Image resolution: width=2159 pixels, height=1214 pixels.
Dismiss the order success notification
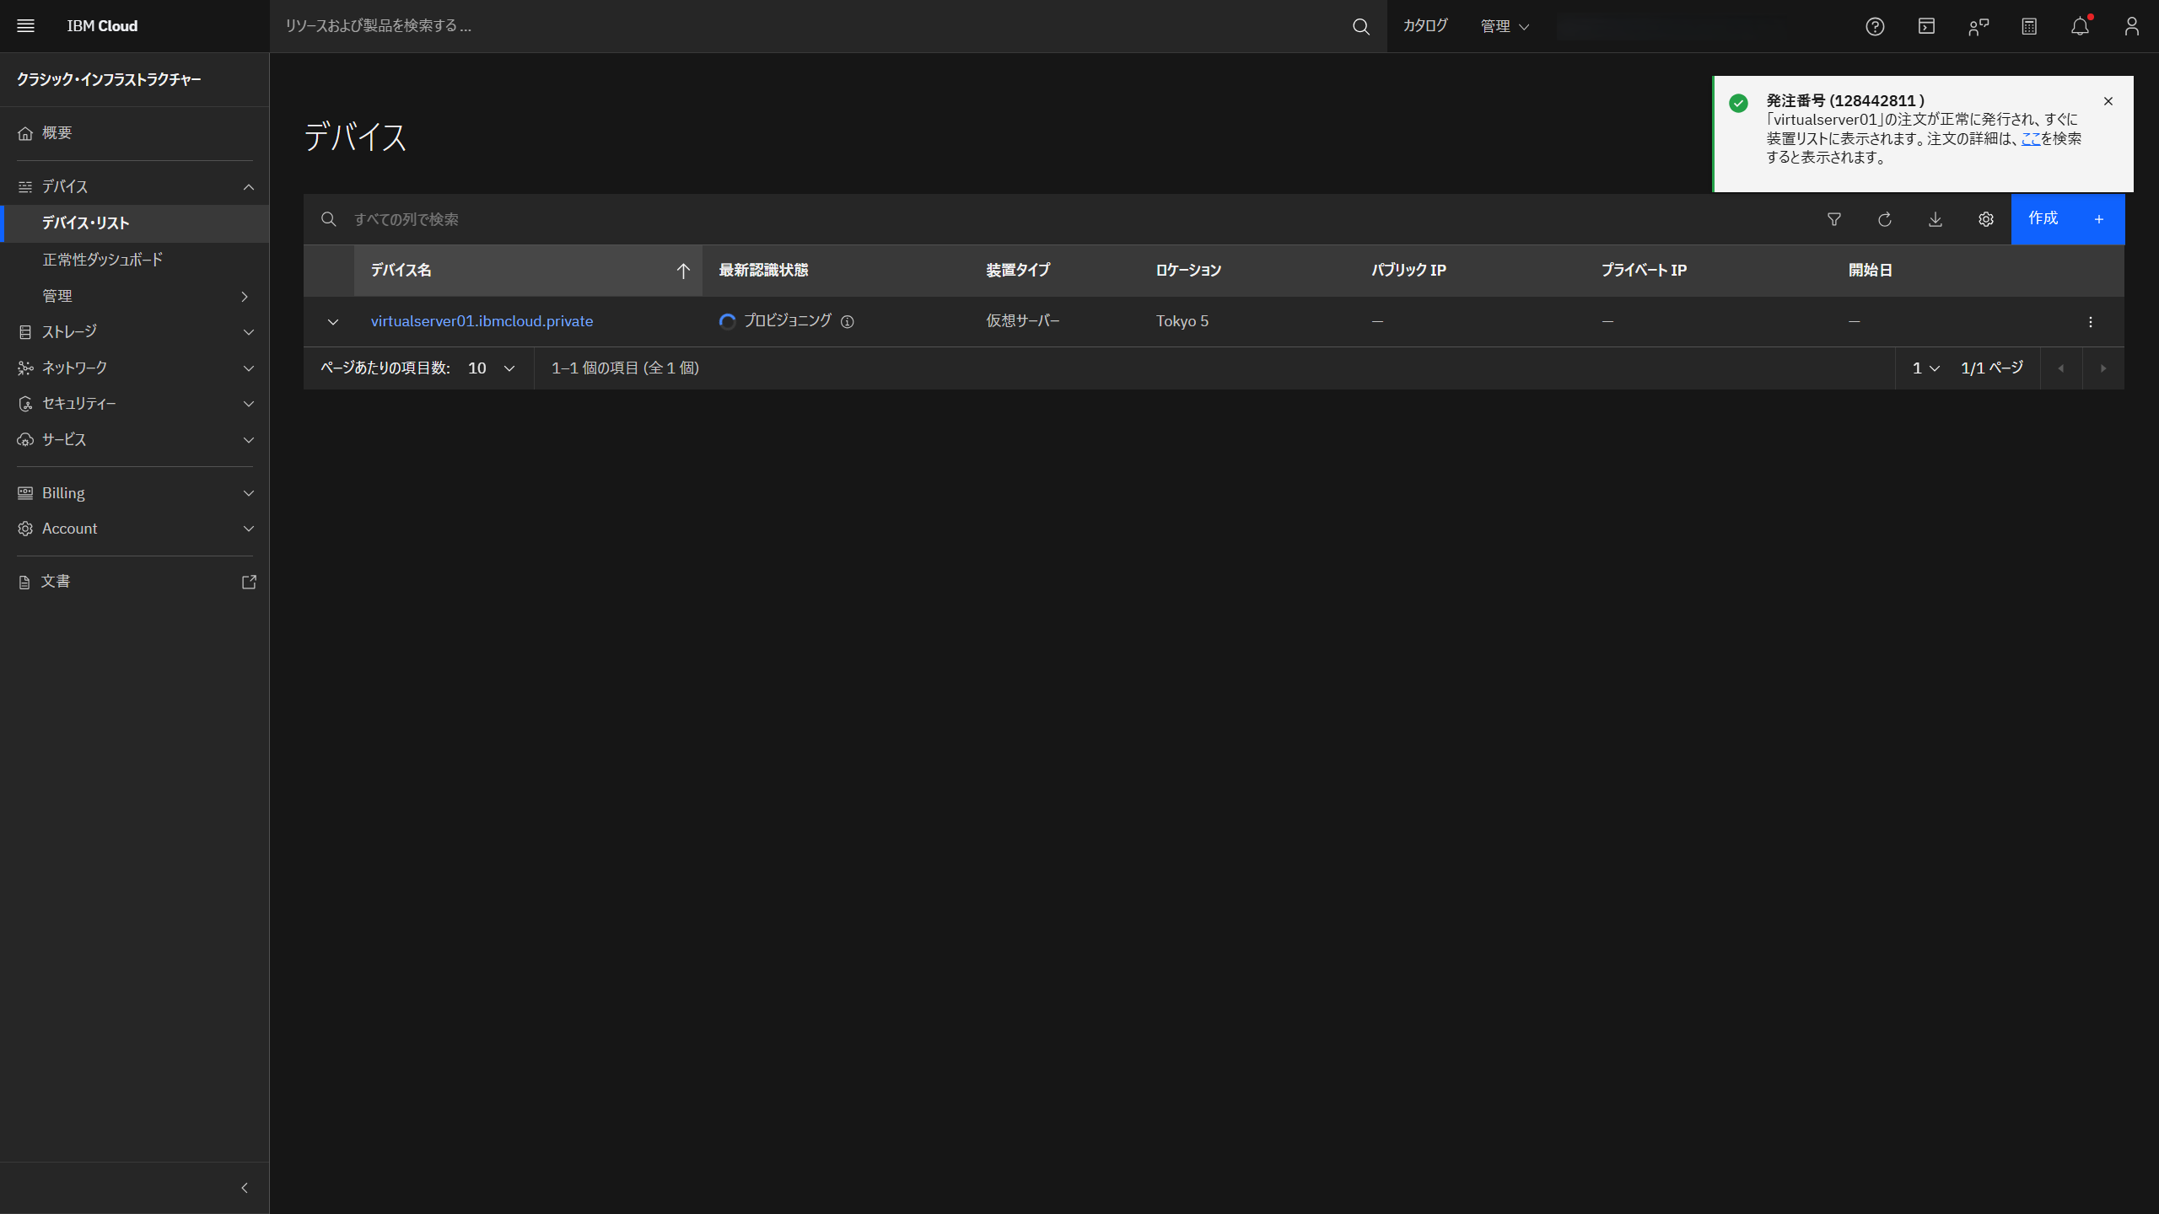pos(2109,101)
